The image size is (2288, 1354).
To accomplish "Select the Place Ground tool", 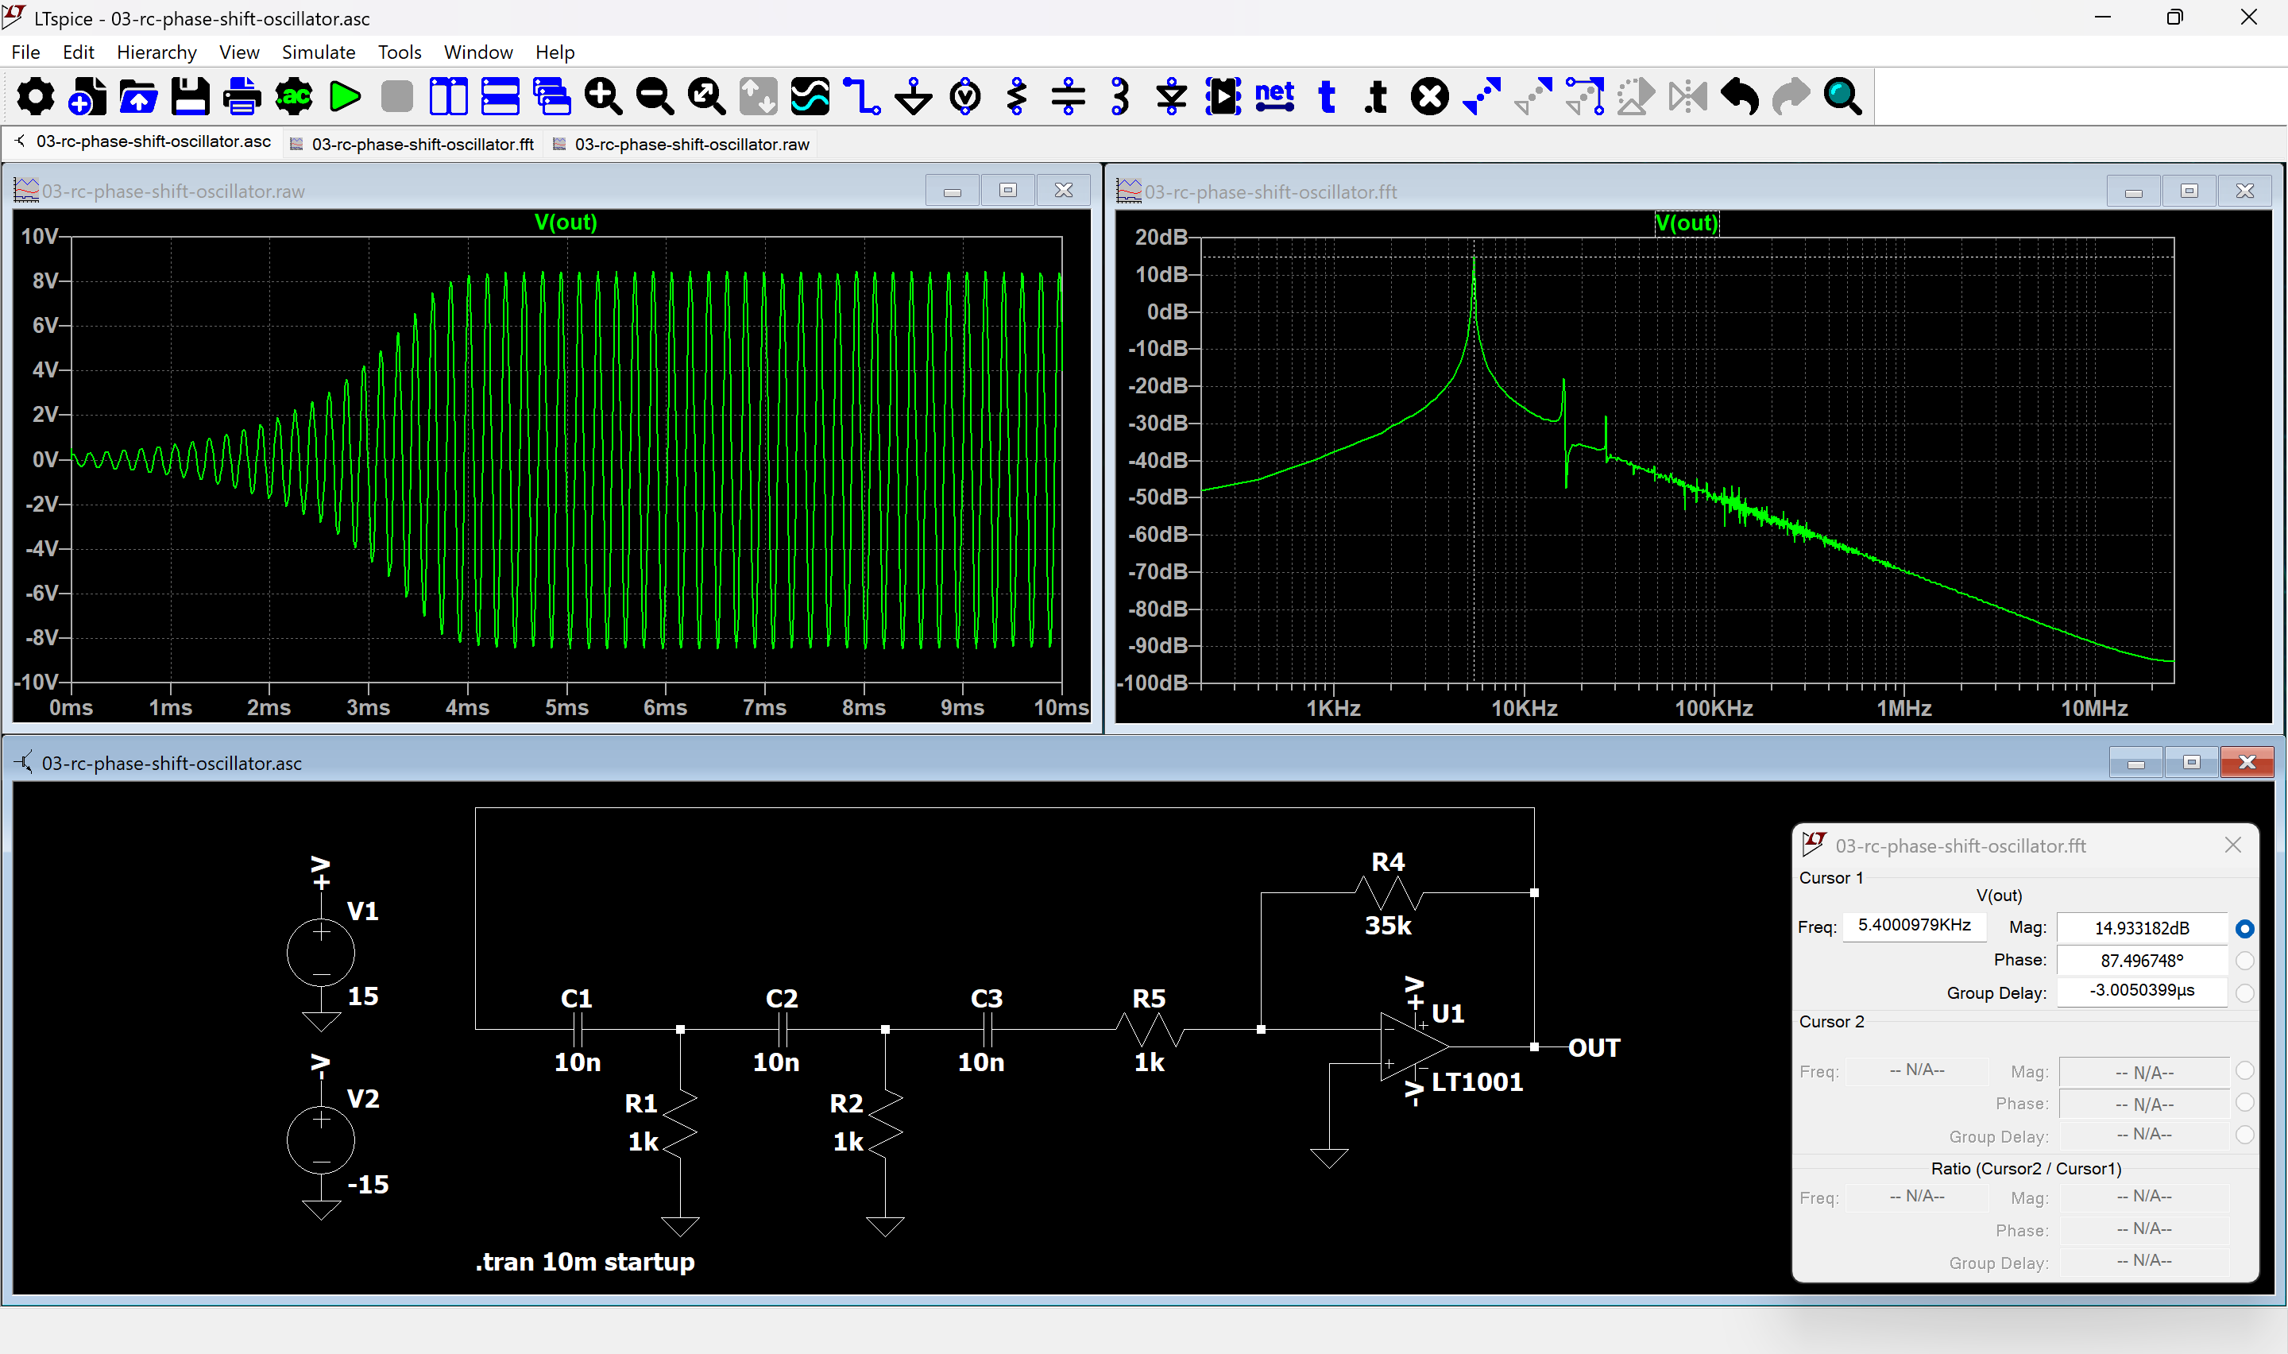I will coord(913,97).
